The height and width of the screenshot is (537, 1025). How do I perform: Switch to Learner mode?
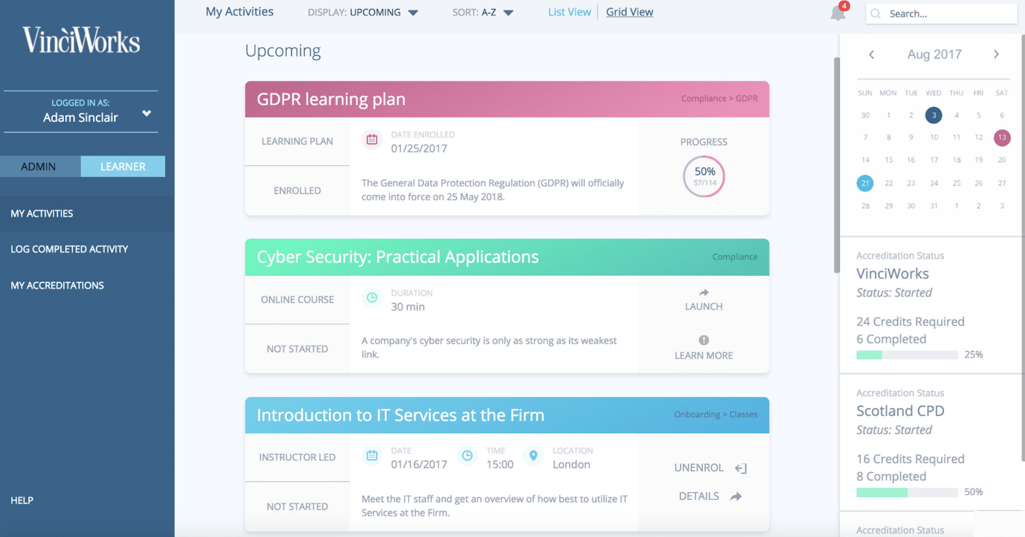[x=123, y=166]
